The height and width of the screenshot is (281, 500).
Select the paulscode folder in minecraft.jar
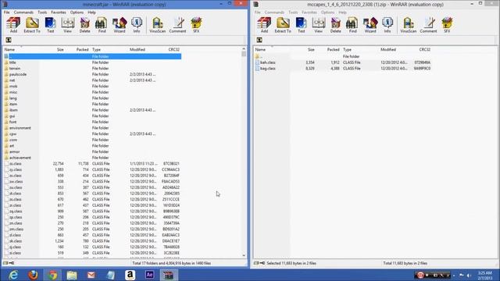[18, 74]
